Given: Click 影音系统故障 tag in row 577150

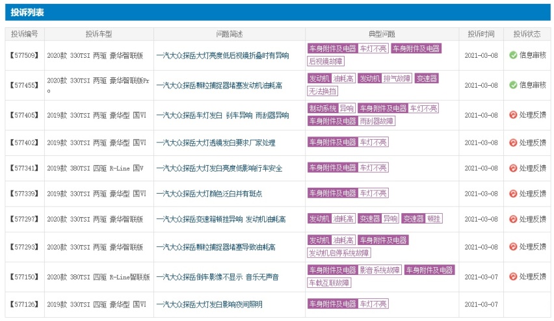Looking at the screenshot, I should coord(380,270).
